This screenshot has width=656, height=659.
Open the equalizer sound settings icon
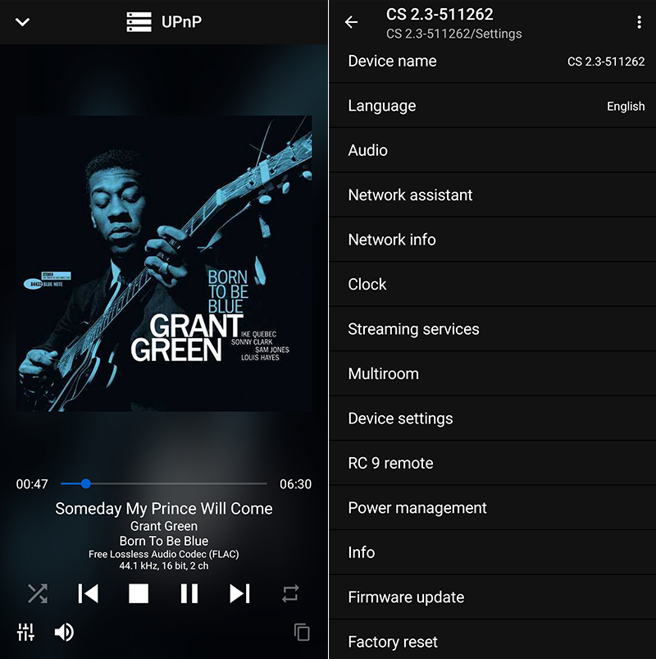(x=25, y=632)
